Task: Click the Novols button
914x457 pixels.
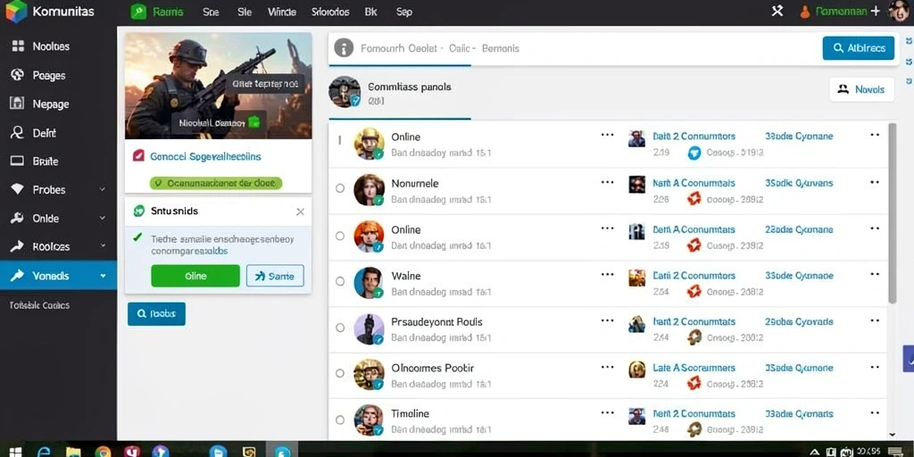Action: (x=861, y=89)
